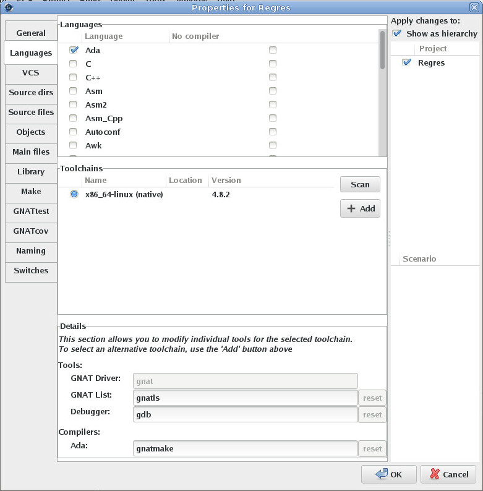Viewport: 483px width, 491px height.
Task: Open the General tab
Action: (x=31, y=33)
